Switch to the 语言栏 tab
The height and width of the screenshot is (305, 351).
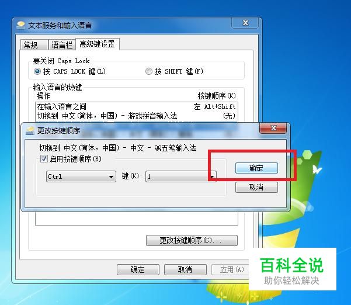62,45
